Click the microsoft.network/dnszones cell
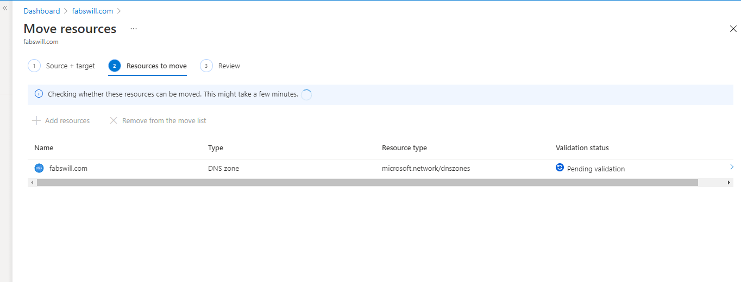The height and width of the screenshot is (282, 741). tap(426, 168)
